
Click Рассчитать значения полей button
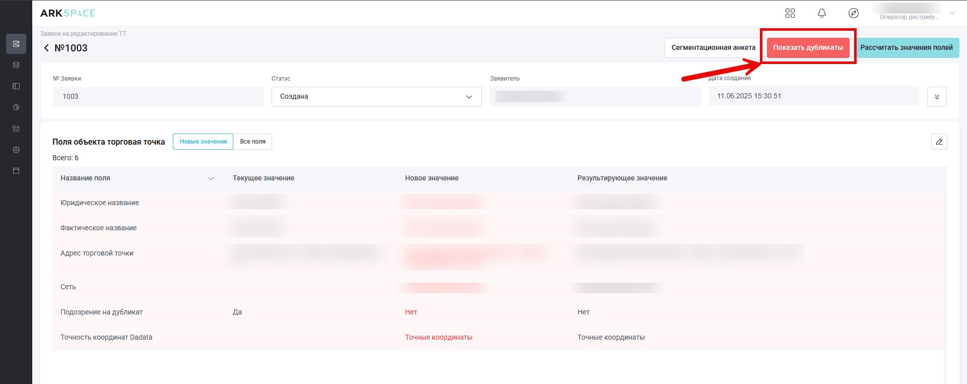pos(907,48)
